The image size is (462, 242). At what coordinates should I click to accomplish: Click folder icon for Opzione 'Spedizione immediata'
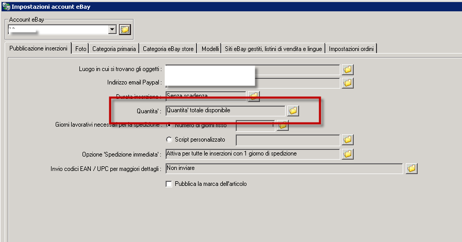(348, 154)
